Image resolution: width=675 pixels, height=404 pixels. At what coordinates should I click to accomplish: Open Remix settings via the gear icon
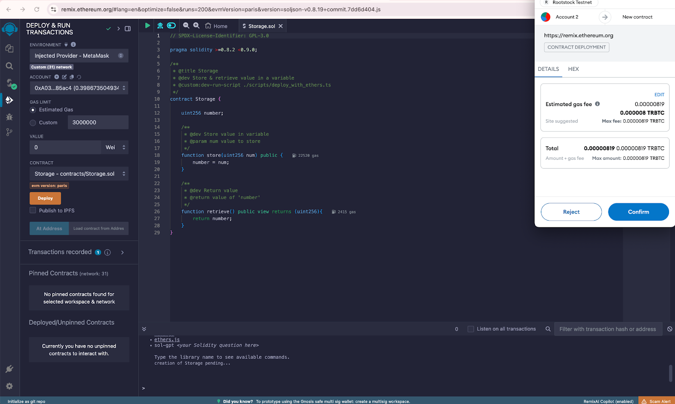click(x=9, y=386)
